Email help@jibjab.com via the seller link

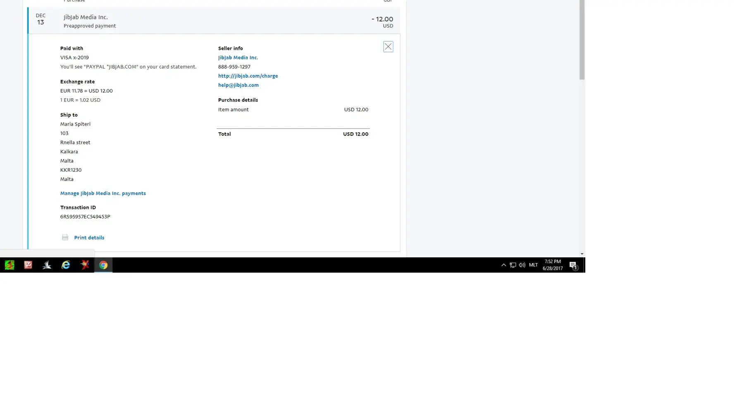(238, 85)
